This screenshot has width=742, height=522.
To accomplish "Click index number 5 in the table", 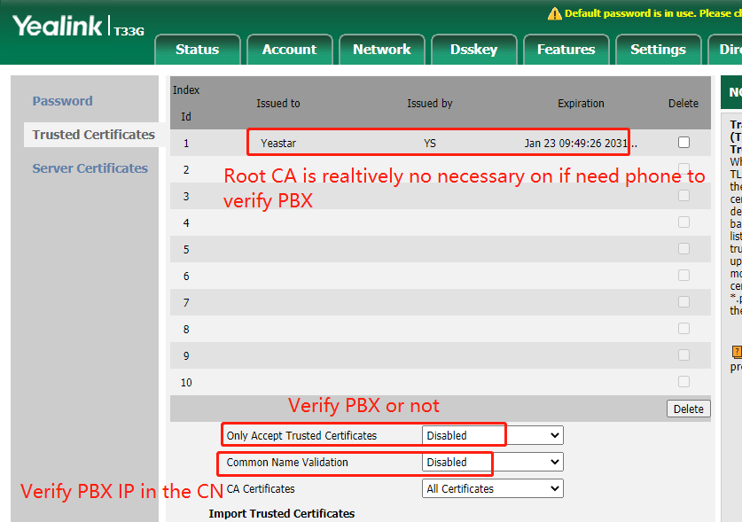I will 186,249.
